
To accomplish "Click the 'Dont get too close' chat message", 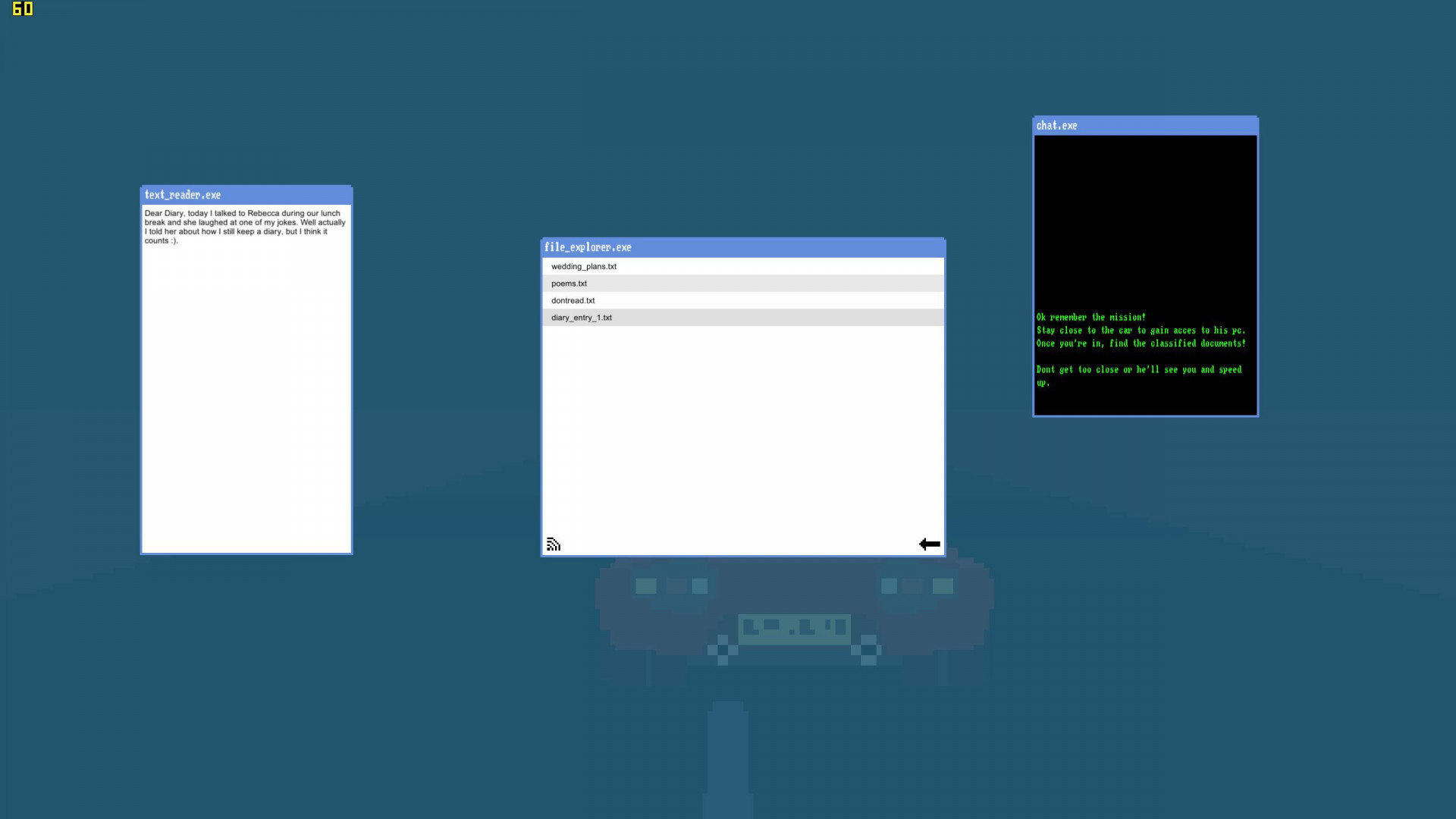I will click(x=1139, y=376).
